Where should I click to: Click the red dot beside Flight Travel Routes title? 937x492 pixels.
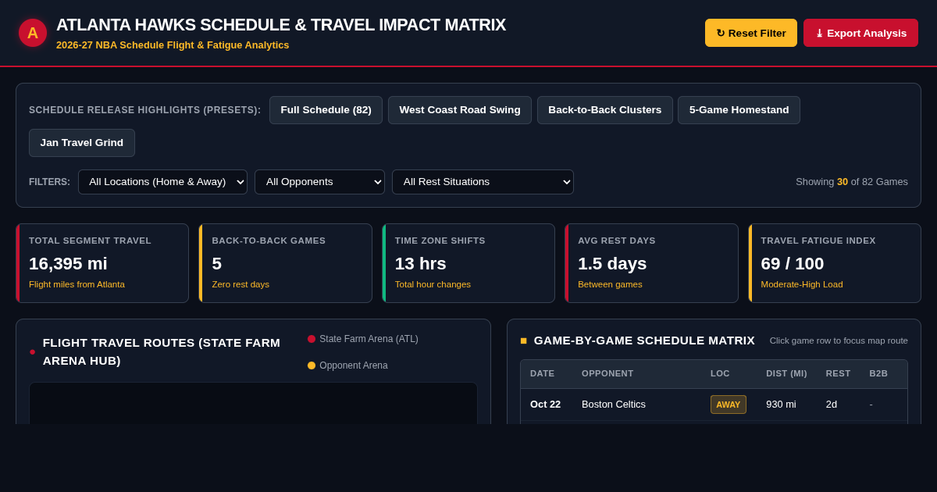[33, 352]
